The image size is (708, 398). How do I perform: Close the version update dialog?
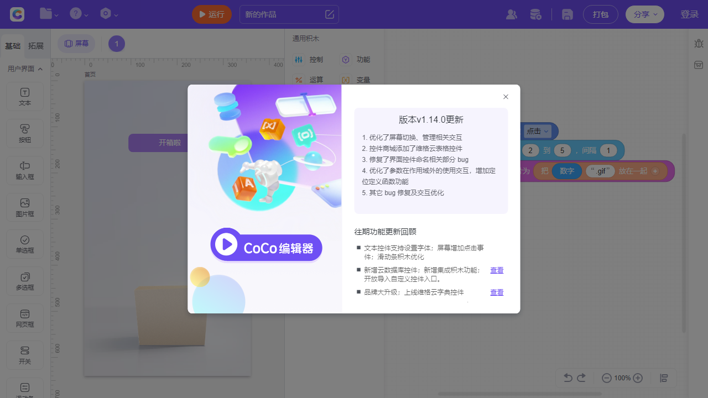506,97
